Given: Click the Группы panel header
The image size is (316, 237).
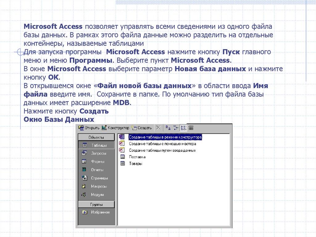Looking at the screenshot, I should 96,204.
